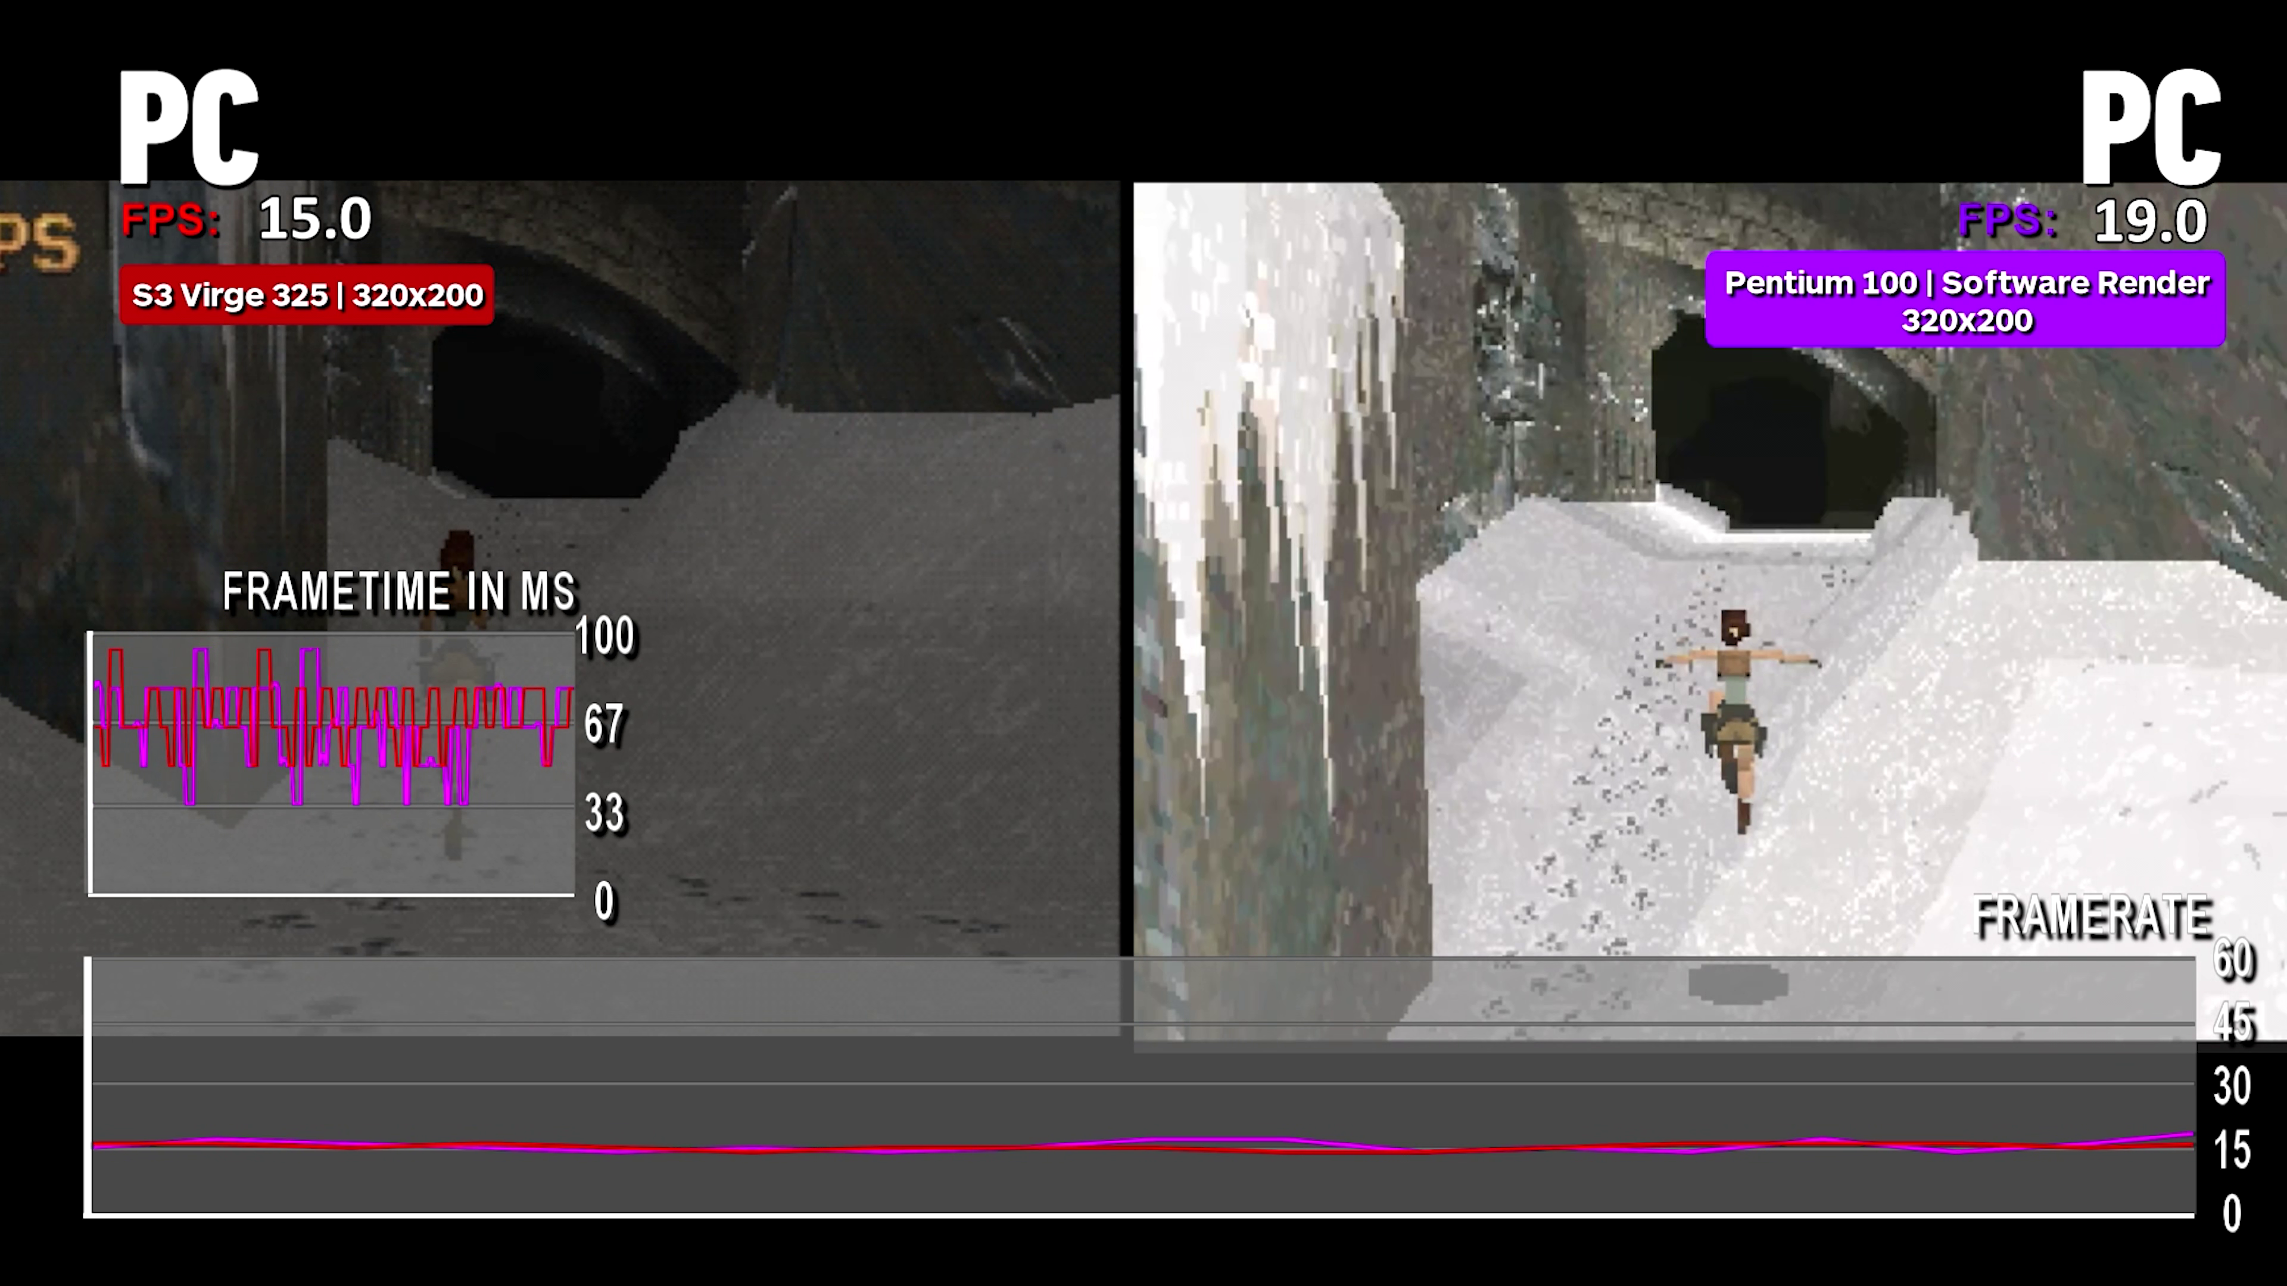This screenshot has height=1286, width=2287.
Task: Click the '0' frametime axis label
Action: click(605, 902)
